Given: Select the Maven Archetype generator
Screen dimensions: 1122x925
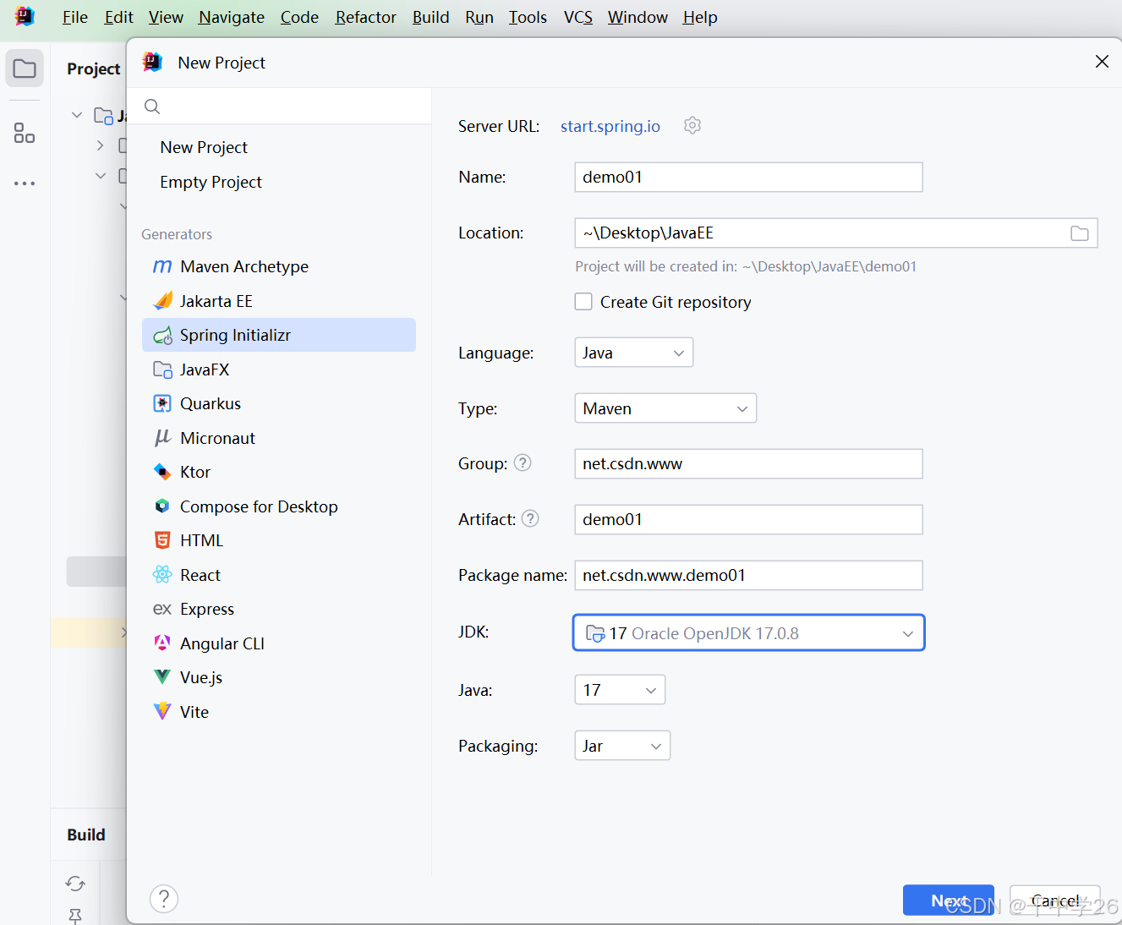Looking at the screenshot, I should [279, 266].
